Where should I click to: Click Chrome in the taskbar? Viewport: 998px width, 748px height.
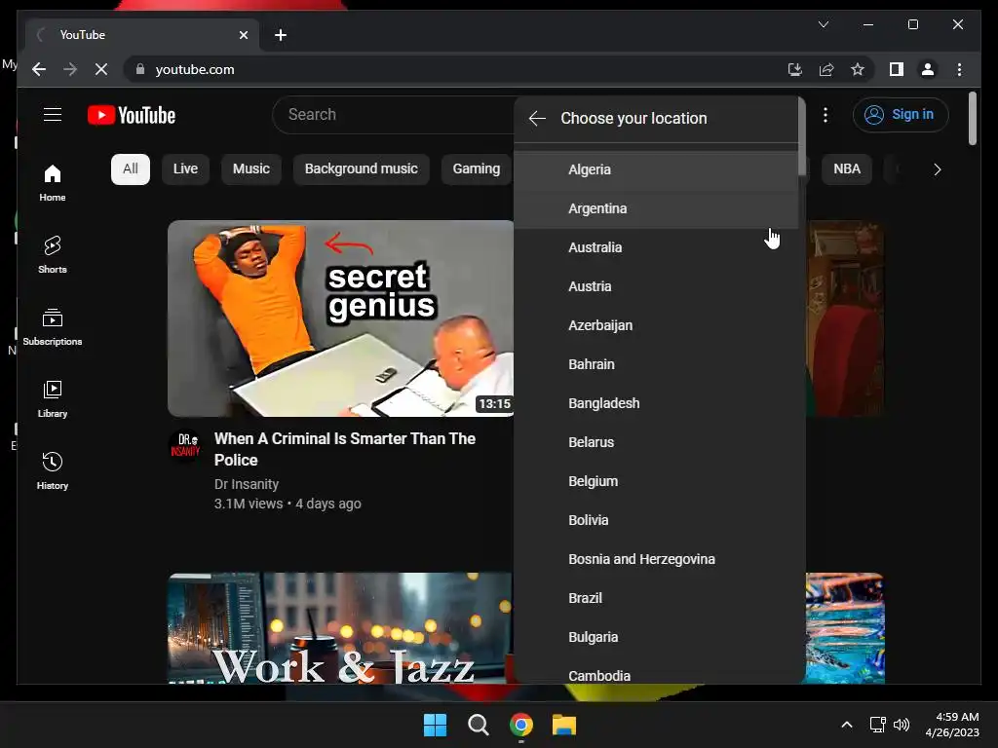click(521, 725)
